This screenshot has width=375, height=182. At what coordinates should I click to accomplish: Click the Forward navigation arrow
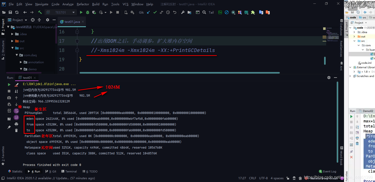(x=32, y=12)
